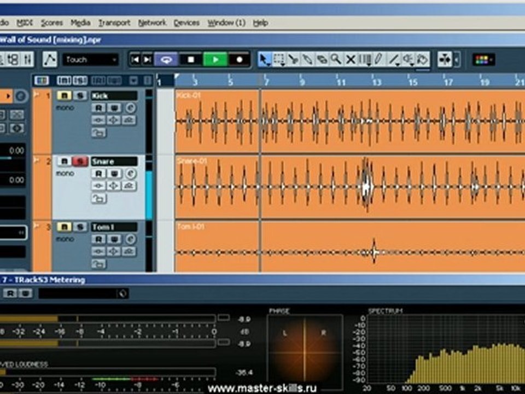Go to the next marker
This screenshot has width=525, height=394.
click(x=147, y=60)
